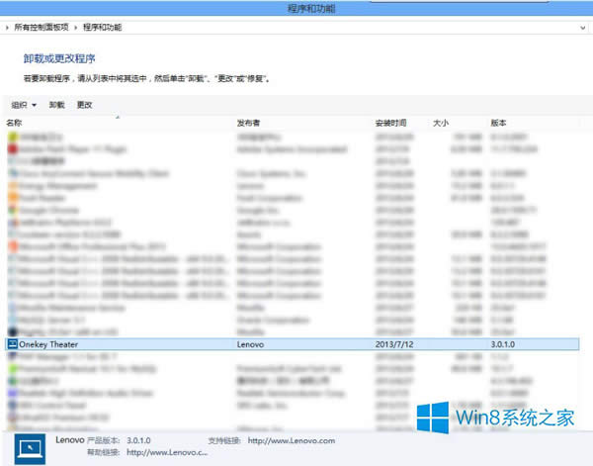This screenshot has width=593, height=466.
Task: Click the breadcrumb arrow before 所有控制面板项
Action: coord(7,28)
